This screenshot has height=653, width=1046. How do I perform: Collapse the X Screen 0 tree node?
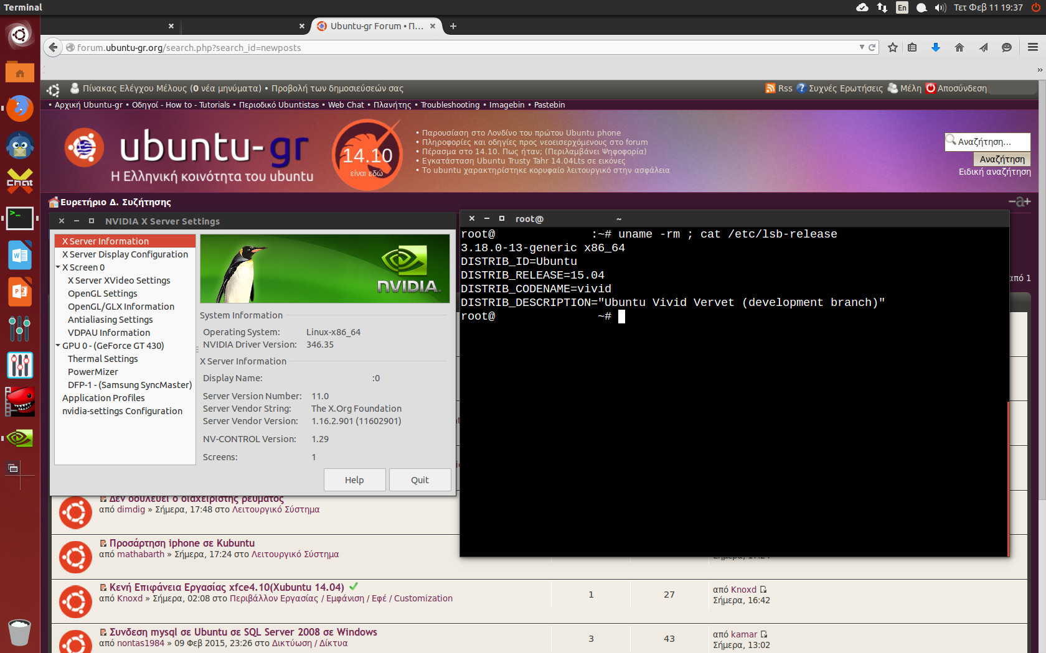point(58,267)
